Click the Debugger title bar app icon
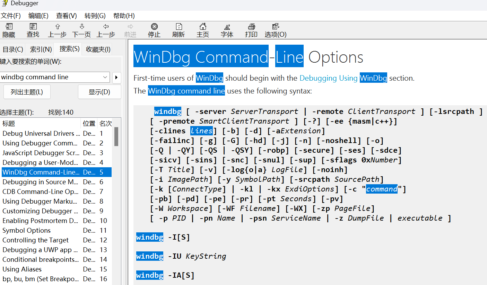Viewport: 487px width, 285px height. click(x=5, y=3)
